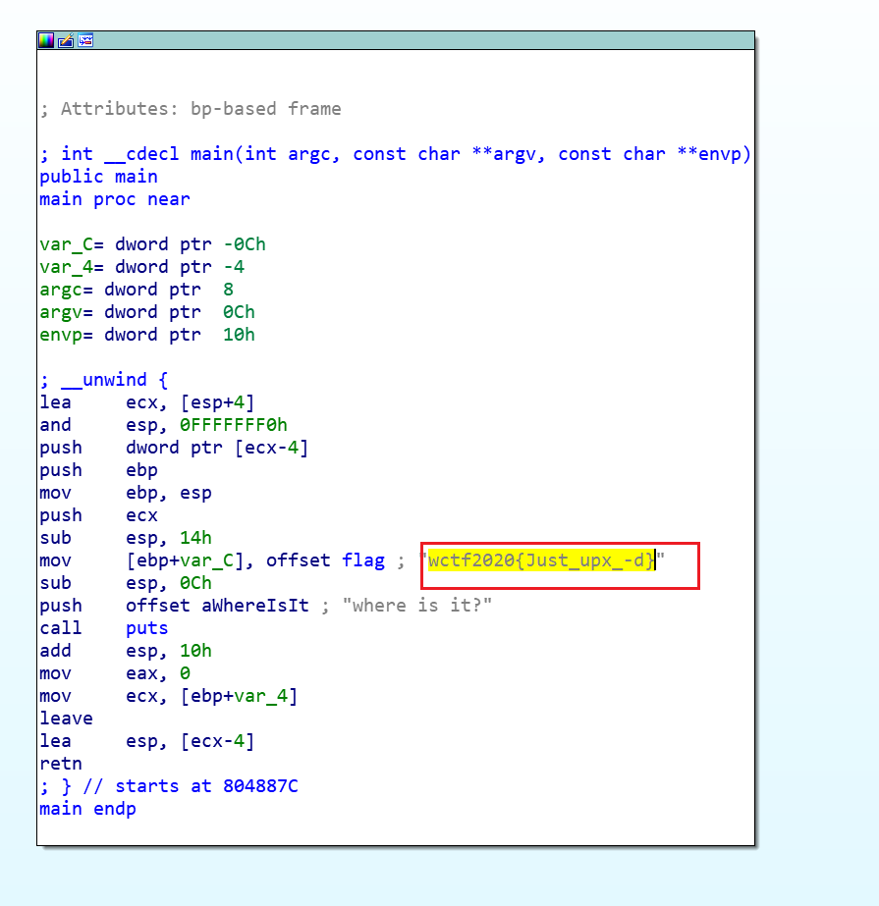Click the color palette icon in the title bar
Viewport: 879px width, 906px height.
(44, 40)
